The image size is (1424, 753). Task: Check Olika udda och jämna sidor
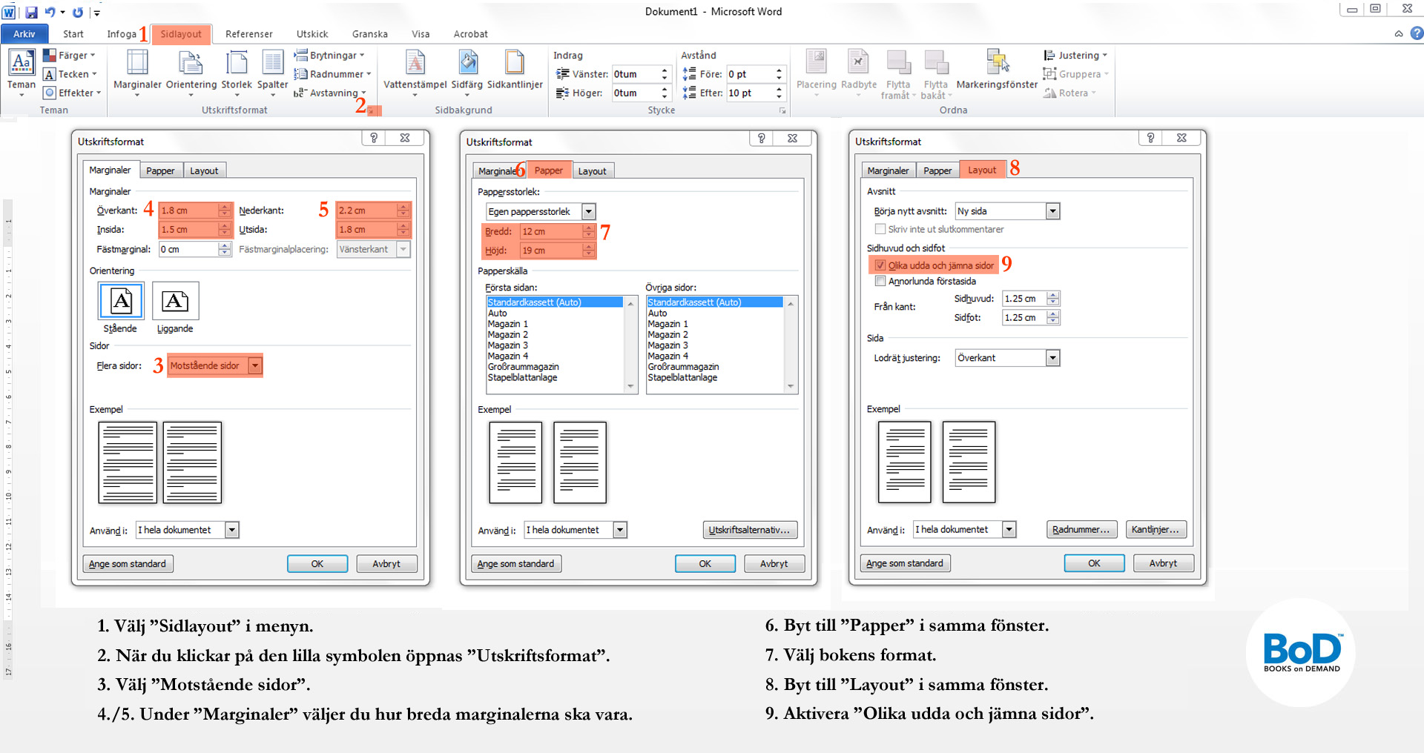click(880, 265)
